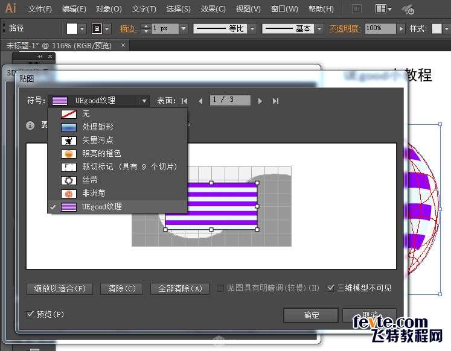Screen dimensions: 451x351
Task: Open the 窗口(W) menu
Action: [x=284, y=9]
